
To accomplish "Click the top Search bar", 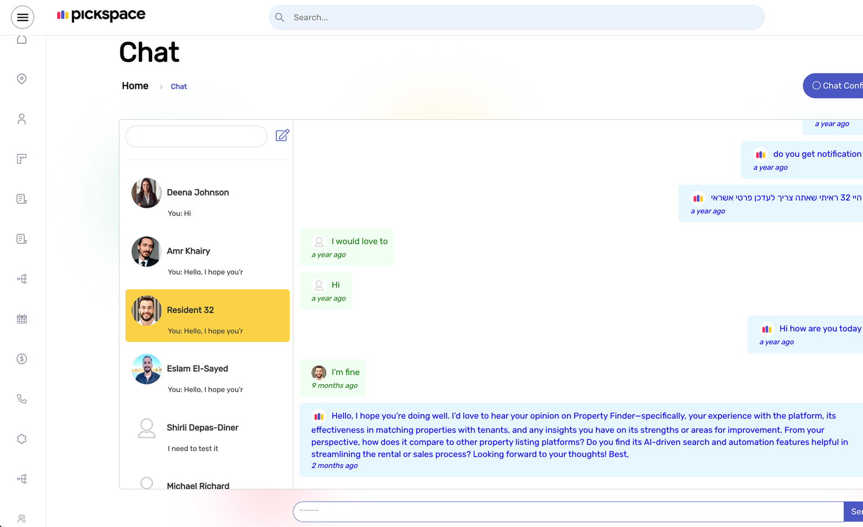I will (516, 18).
